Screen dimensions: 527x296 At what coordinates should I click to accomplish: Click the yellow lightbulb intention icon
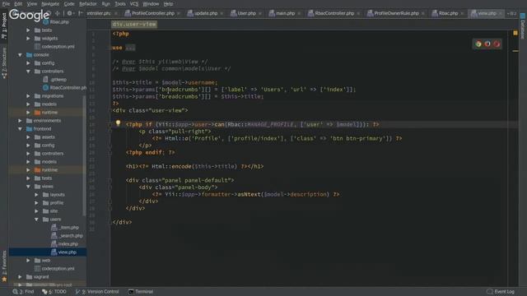pyautogui.click(x=118, y=123)
